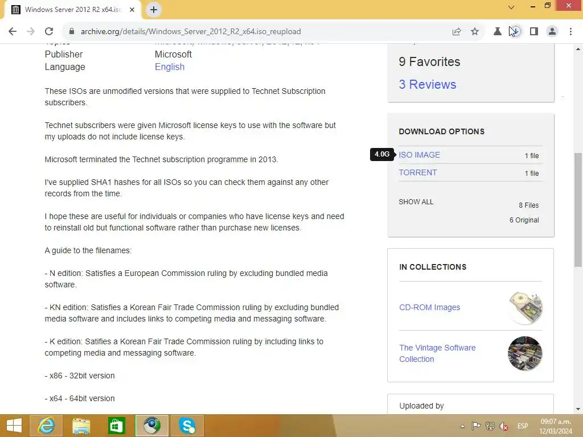Screen dimensions: 583x437
Task: Switch to the Chrome taskbar icon
Action: [x=151, y=426]
